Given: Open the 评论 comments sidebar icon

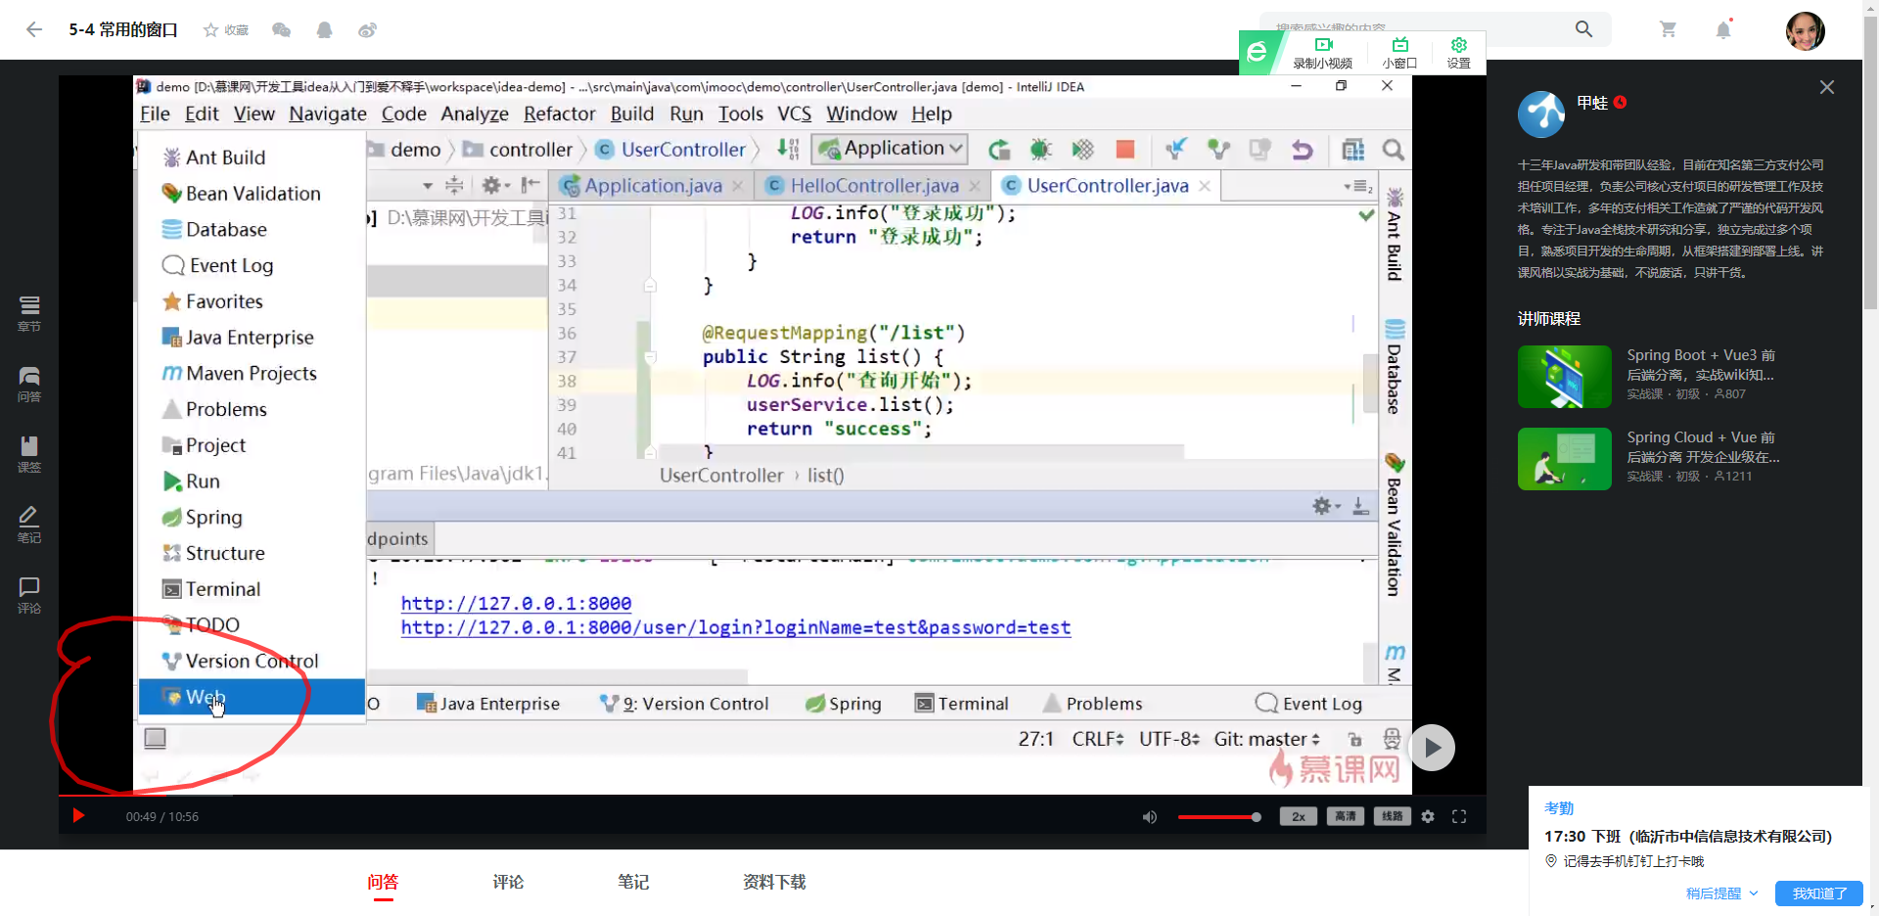Looking at the screenshot, I should 29,596.
